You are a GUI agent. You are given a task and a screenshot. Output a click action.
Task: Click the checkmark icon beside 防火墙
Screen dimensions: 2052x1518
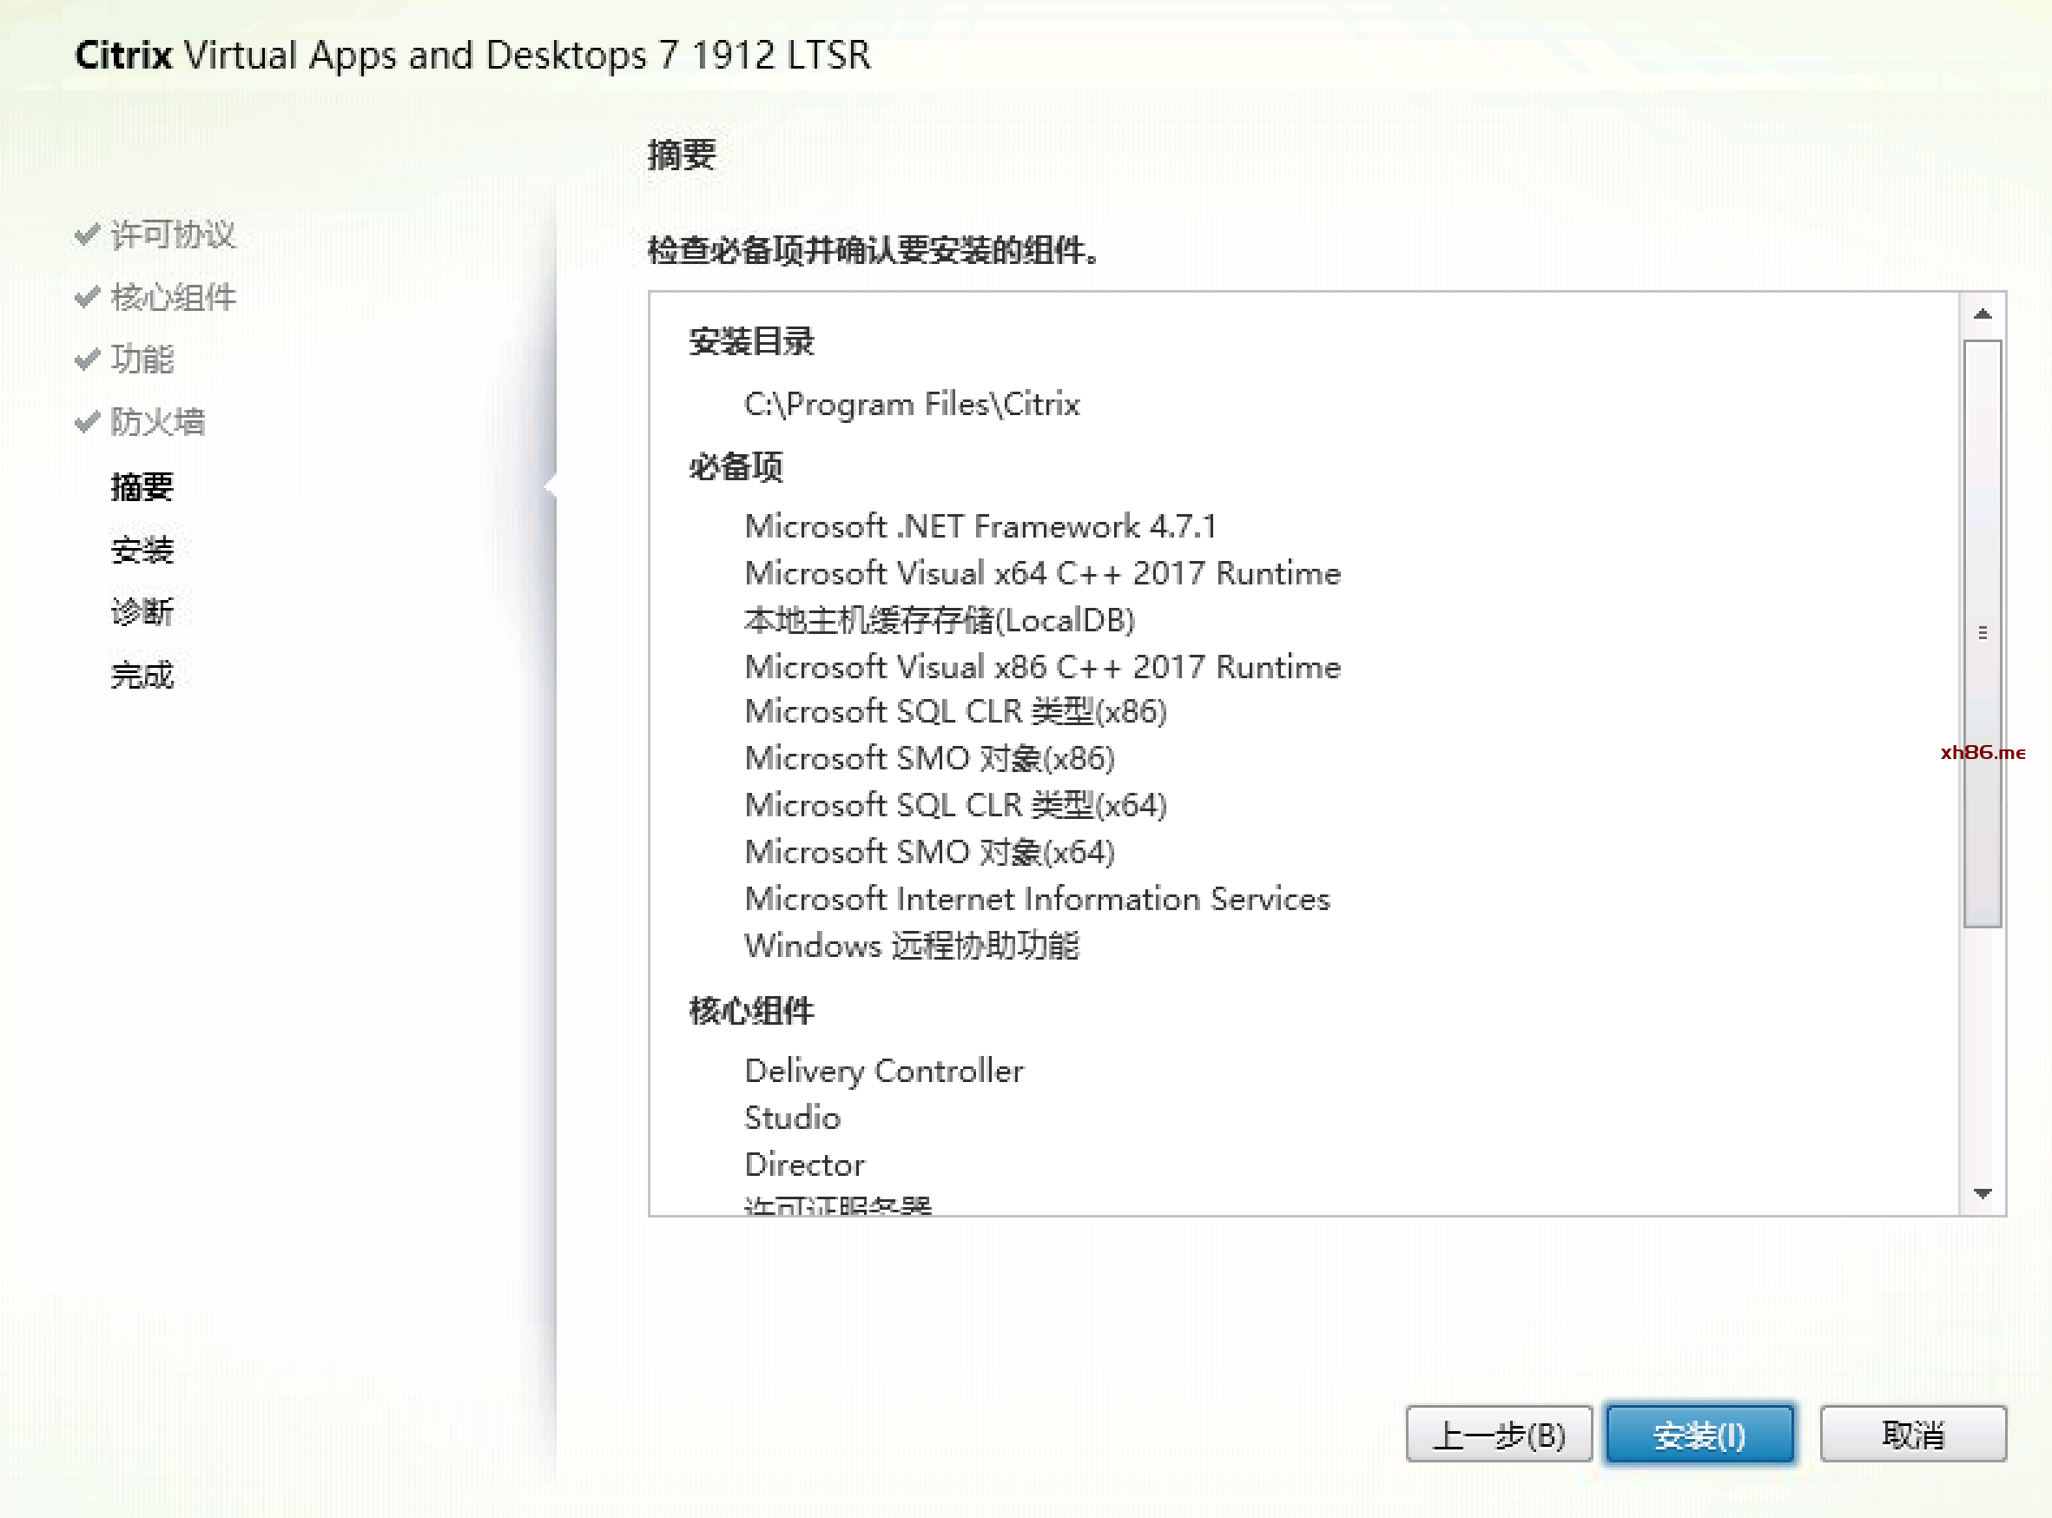point(88,422)
